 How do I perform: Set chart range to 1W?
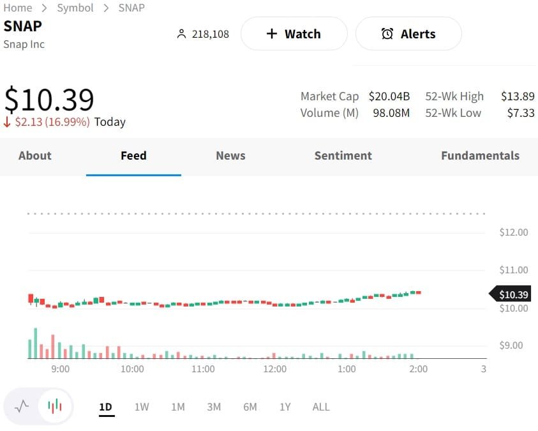[x=142, y=407]
